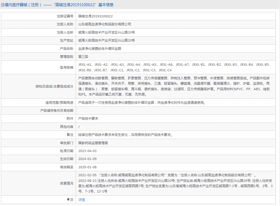This screenshot has width=280, height=206.
Task: Click the 注册人住所 address value
Action: [x=107, y=32]
